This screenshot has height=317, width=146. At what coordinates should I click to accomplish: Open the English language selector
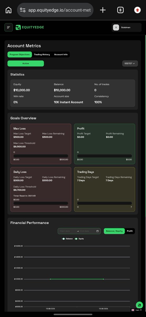pos(137,310)
